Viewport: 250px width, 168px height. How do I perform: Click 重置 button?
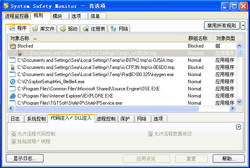(x=191, y=158)
